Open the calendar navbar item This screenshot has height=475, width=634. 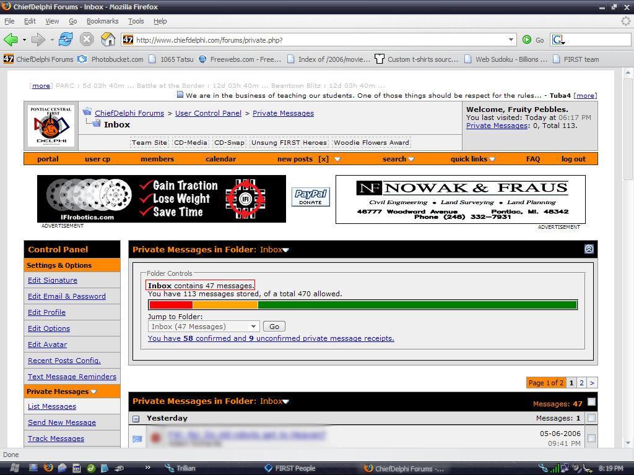pyautogui.click(x=221, y=159)
